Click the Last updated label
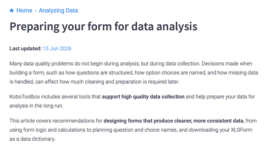Image resolution: width=270 pixels, height=148 pixels. pos(25,49)
